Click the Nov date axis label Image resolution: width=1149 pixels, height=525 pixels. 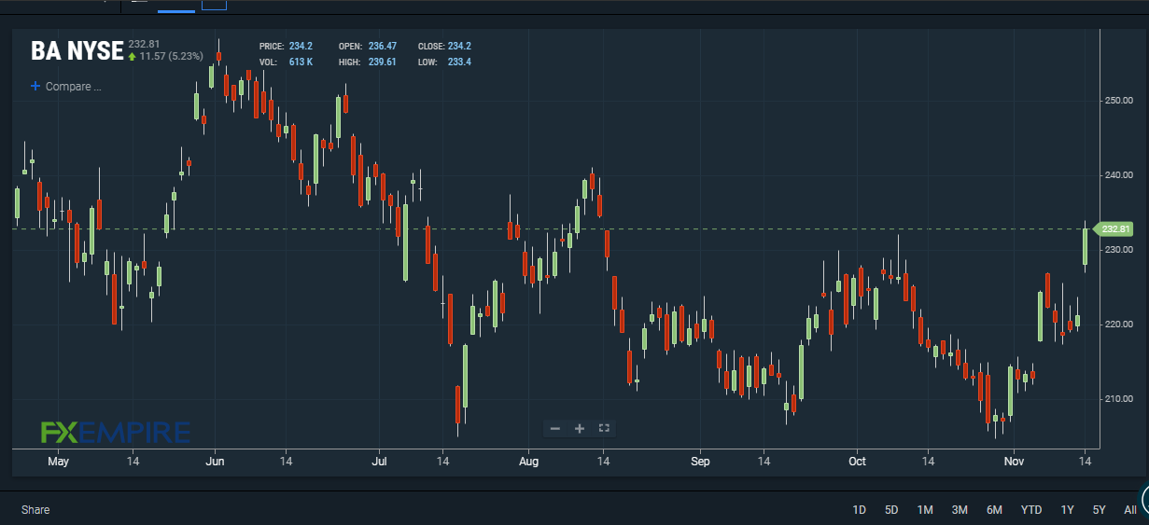click(x=1014, y=462)
